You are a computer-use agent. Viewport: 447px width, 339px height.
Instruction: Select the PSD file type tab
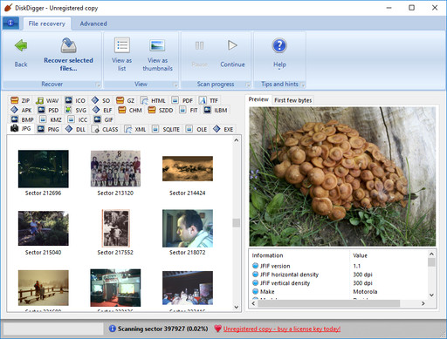tap(48, 110)
